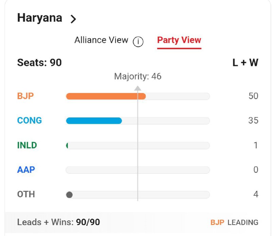Click the Majority arrow marker triangle
Image resolution: width=272 pixels, height=236 pixels.
click(138, 88)
